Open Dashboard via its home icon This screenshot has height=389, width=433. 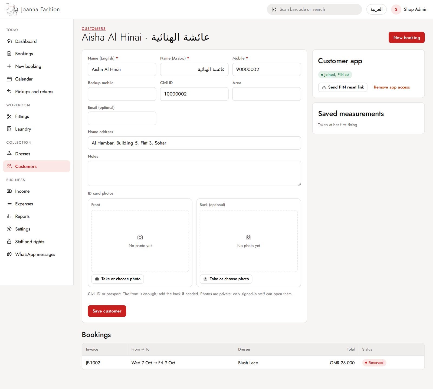coord(9,41)
